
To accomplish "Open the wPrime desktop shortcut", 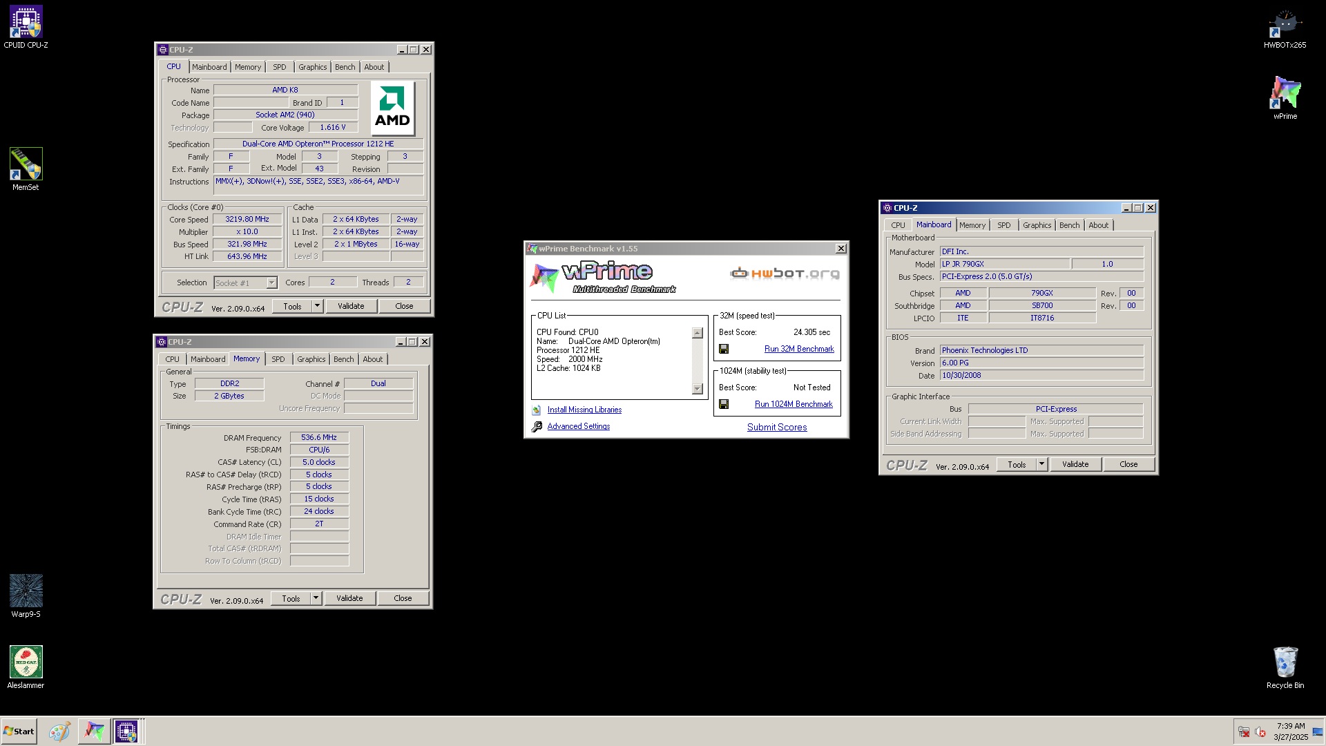I will coord(1285,98).
